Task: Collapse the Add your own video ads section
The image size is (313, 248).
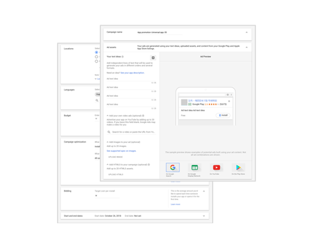Action: tap(108, 116)
